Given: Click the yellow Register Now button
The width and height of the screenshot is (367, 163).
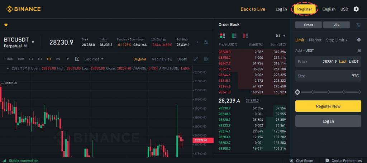Looking at the screenshot, I should [x=328, y=106].
